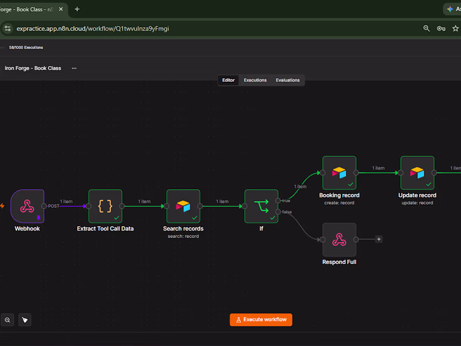
Task: Open a new browser tab
Action: click(x=77, y=9)
